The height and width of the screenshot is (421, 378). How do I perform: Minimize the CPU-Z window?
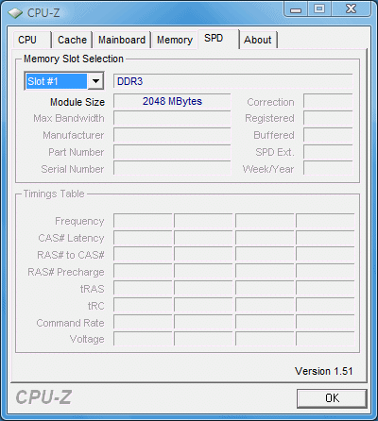(x=296, y=9)
